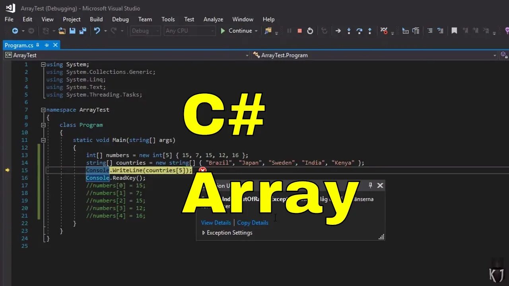Pin the exception popup window
This screenshot has width=509, height=286.
point(370,185)
